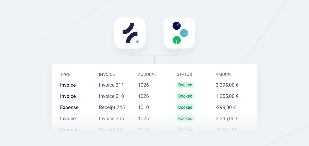Click the registered trademark symbol on the left logo
The height and width of the screenshot is (146, 309).
click(x=138, y=42)
